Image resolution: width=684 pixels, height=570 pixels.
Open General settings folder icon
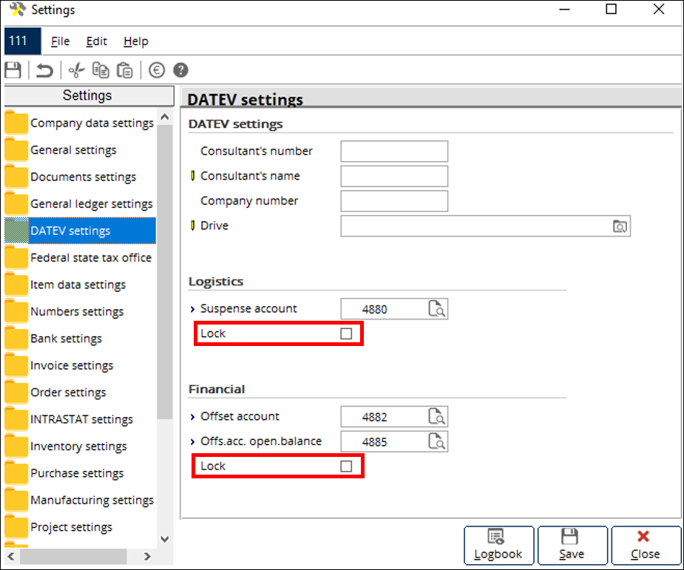coord(16,149)
